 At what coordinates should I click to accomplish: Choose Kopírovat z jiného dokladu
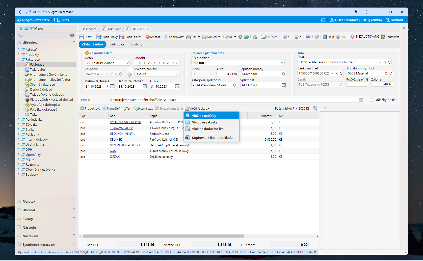point(211,138)
